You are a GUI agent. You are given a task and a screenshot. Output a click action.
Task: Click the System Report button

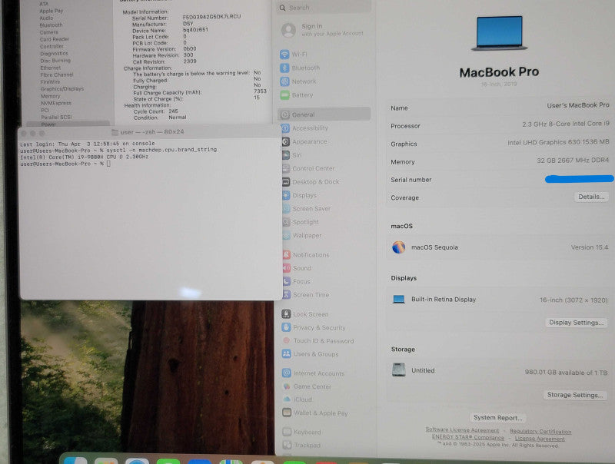point(497,417)
